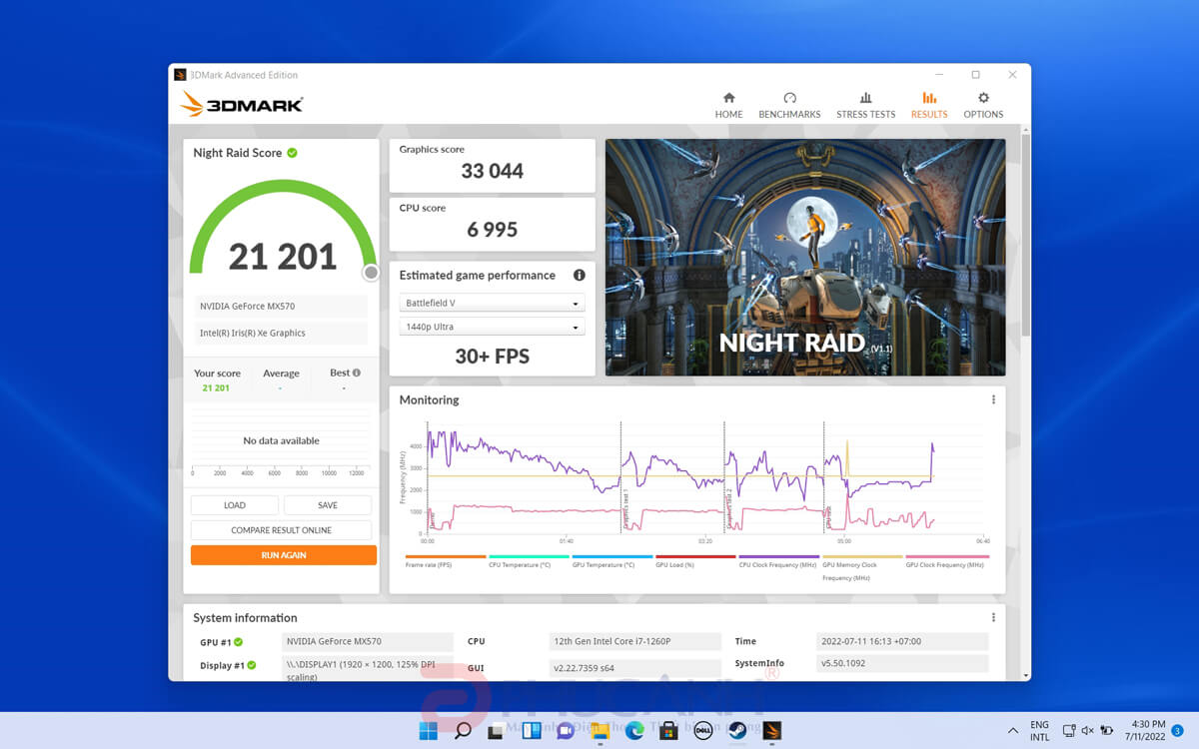
Task: Click the score gauge end knob
Action: (371, 273)
